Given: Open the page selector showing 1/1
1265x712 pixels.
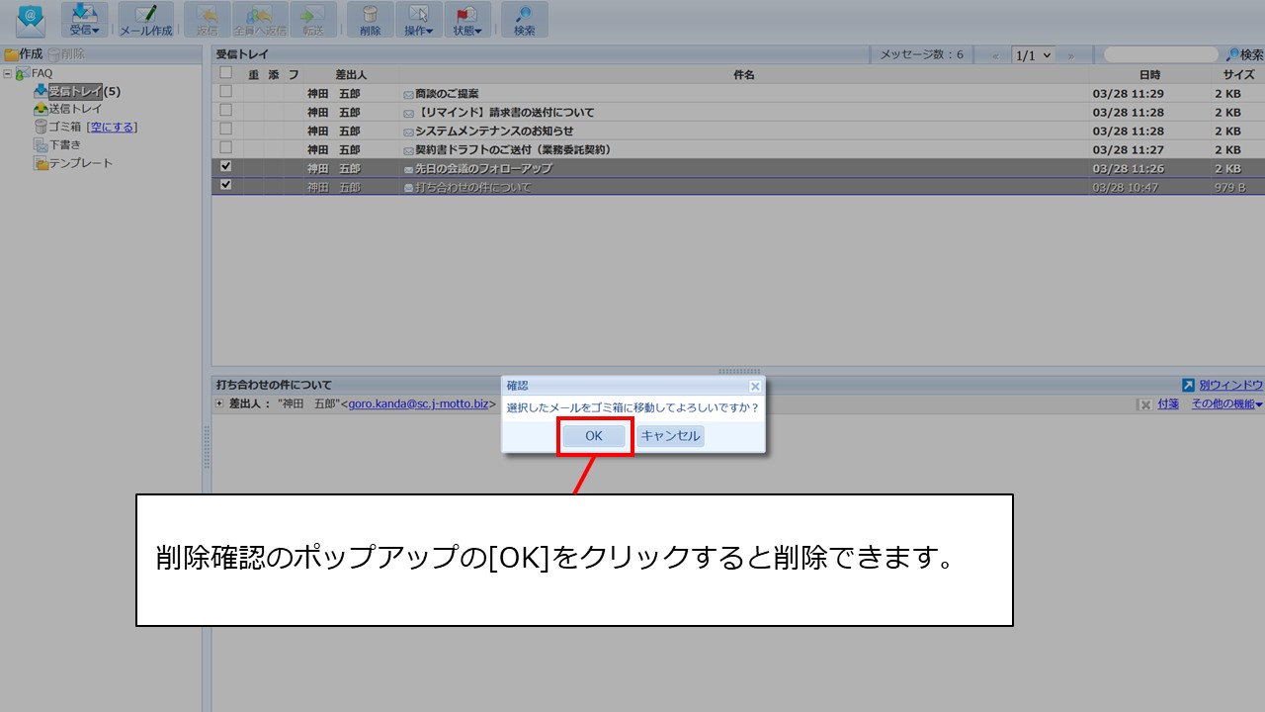Looking at the screenshot, I should (x=1031, y=54).
